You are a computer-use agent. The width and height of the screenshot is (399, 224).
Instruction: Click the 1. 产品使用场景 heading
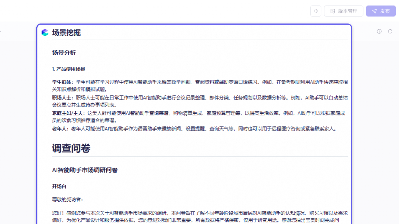68,69
